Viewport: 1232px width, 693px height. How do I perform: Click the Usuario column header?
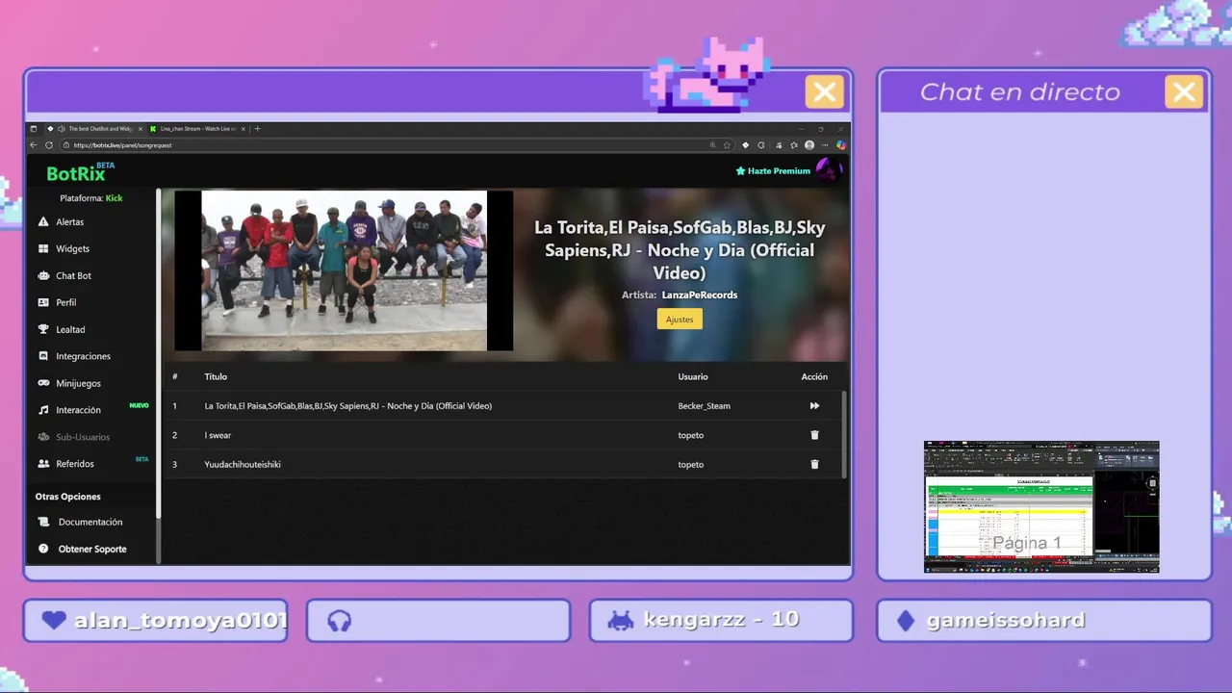[693, 376]
